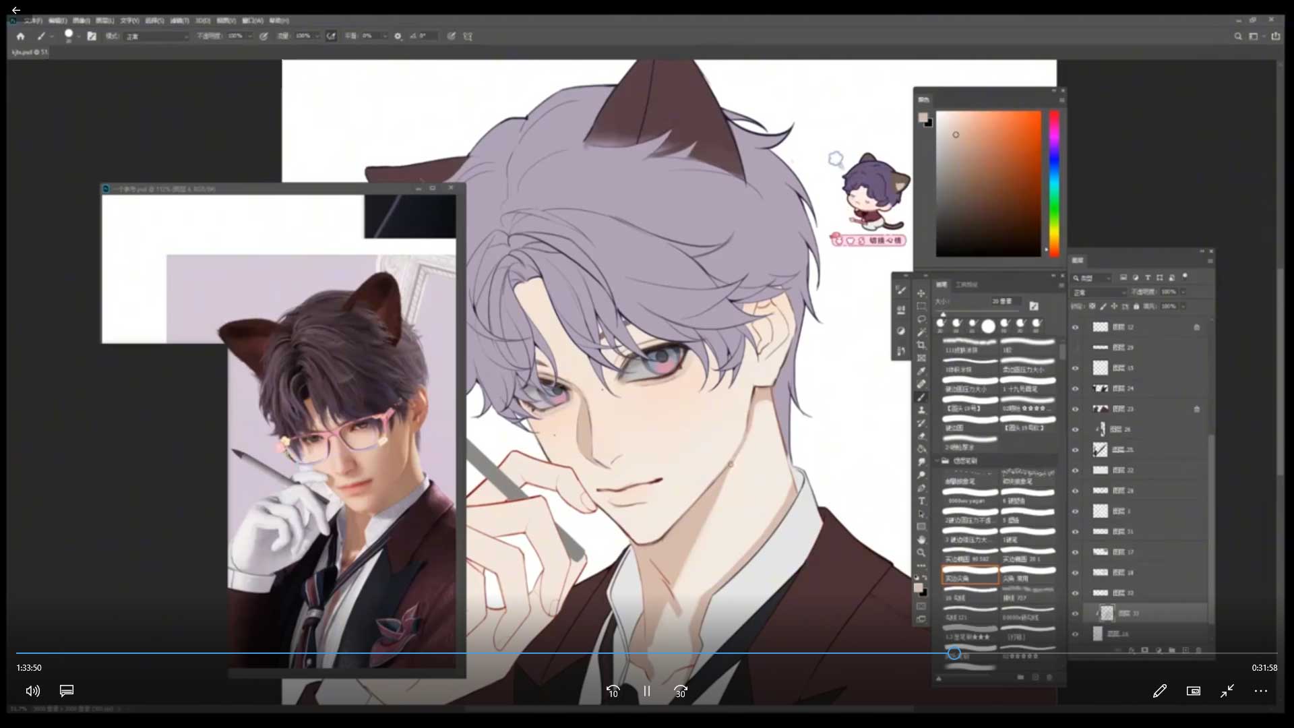Select the Lasso tool
Viewport: 1294px width, 728px height.
921,319
